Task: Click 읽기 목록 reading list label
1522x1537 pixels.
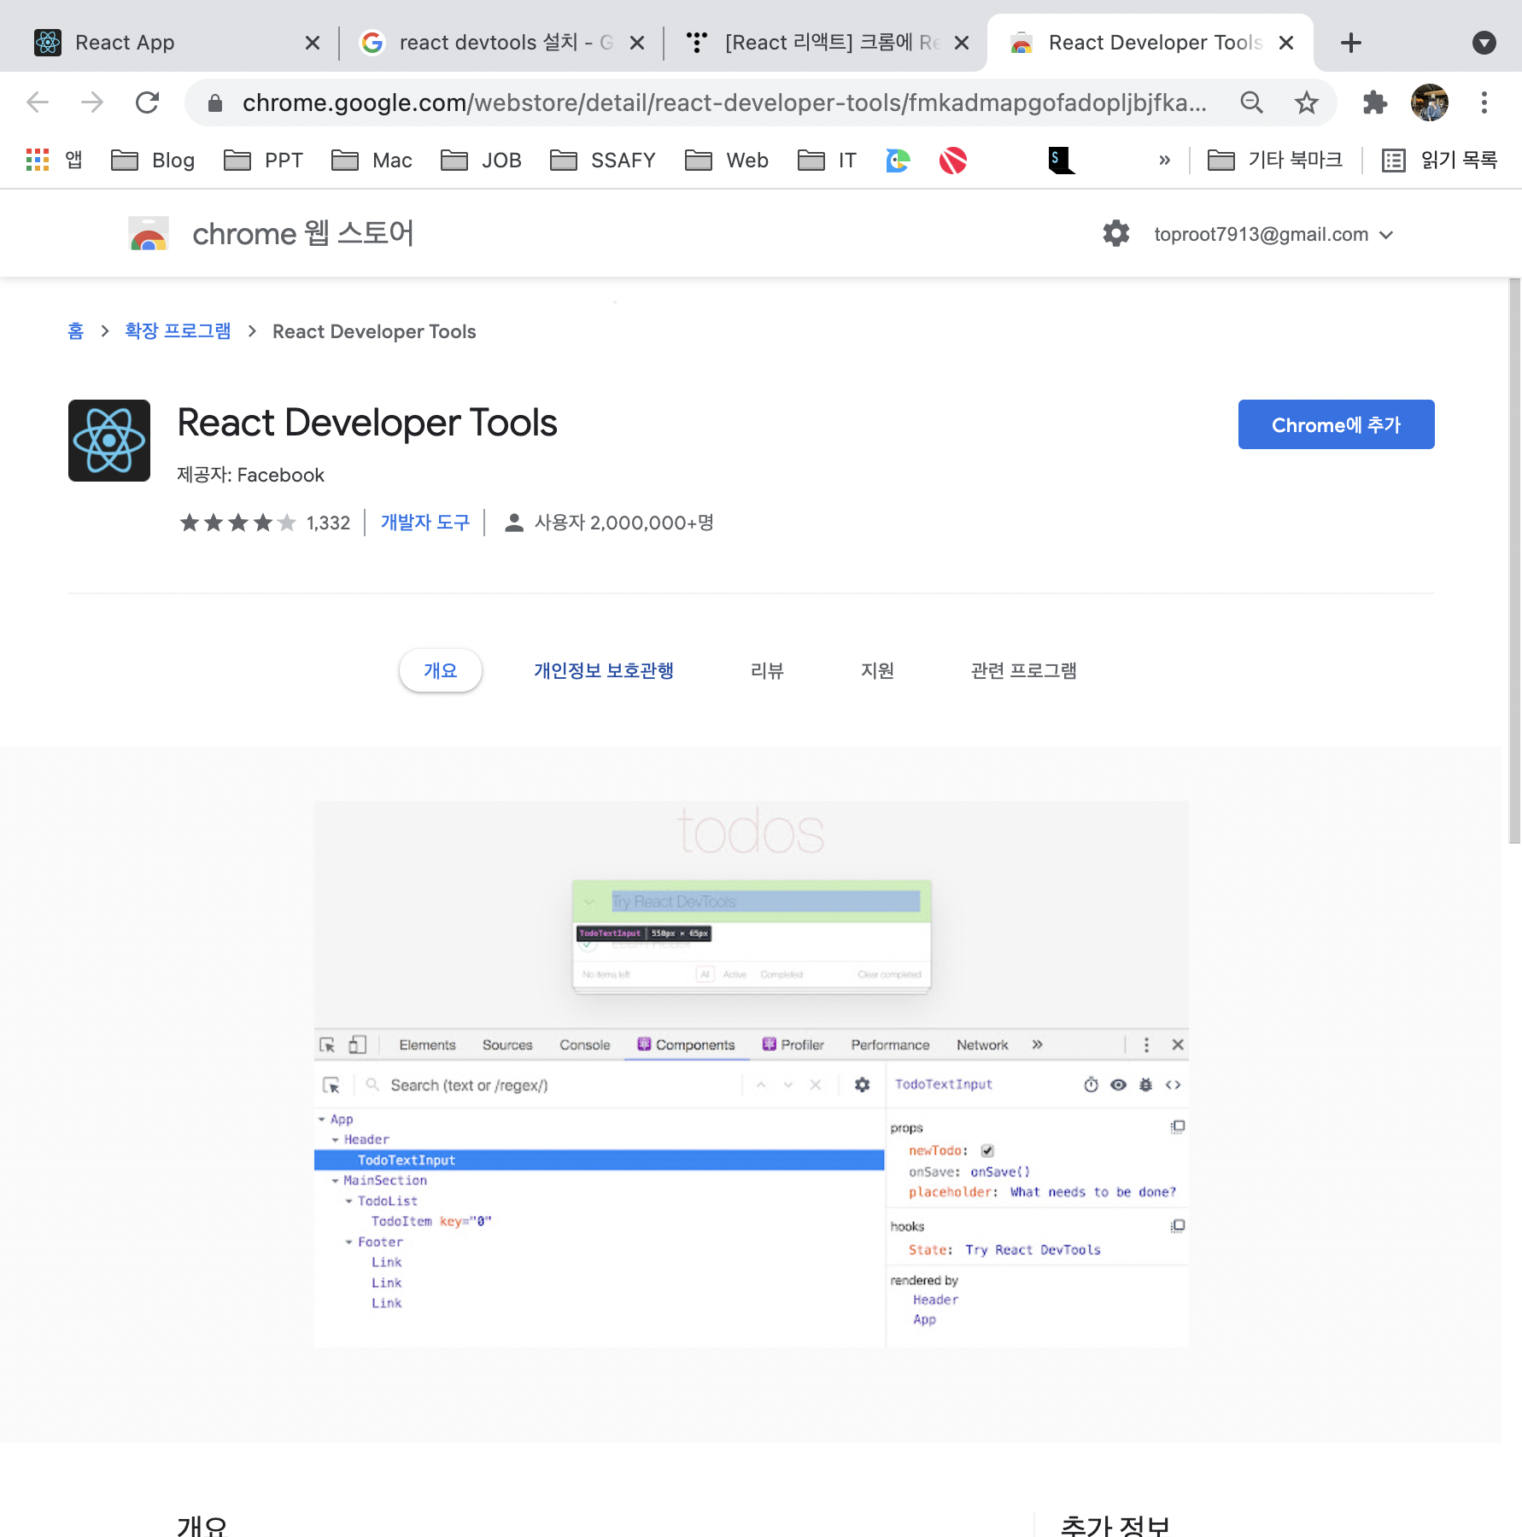Action: [x=1459, y=160]
